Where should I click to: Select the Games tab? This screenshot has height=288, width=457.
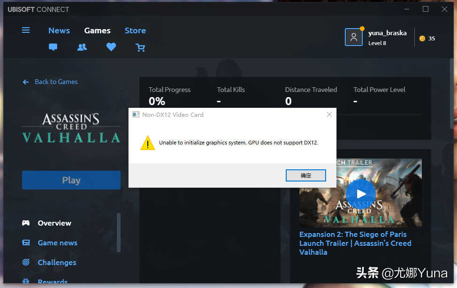click(x=97, y=30)
